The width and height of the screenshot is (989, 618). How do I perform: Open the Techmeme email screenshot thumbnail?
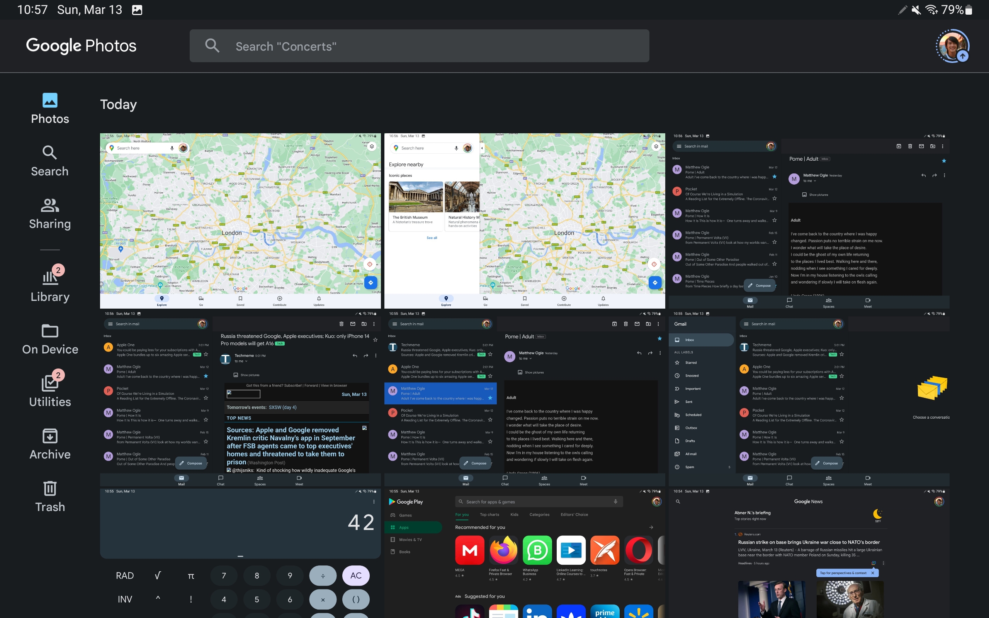tap(240, 399)
